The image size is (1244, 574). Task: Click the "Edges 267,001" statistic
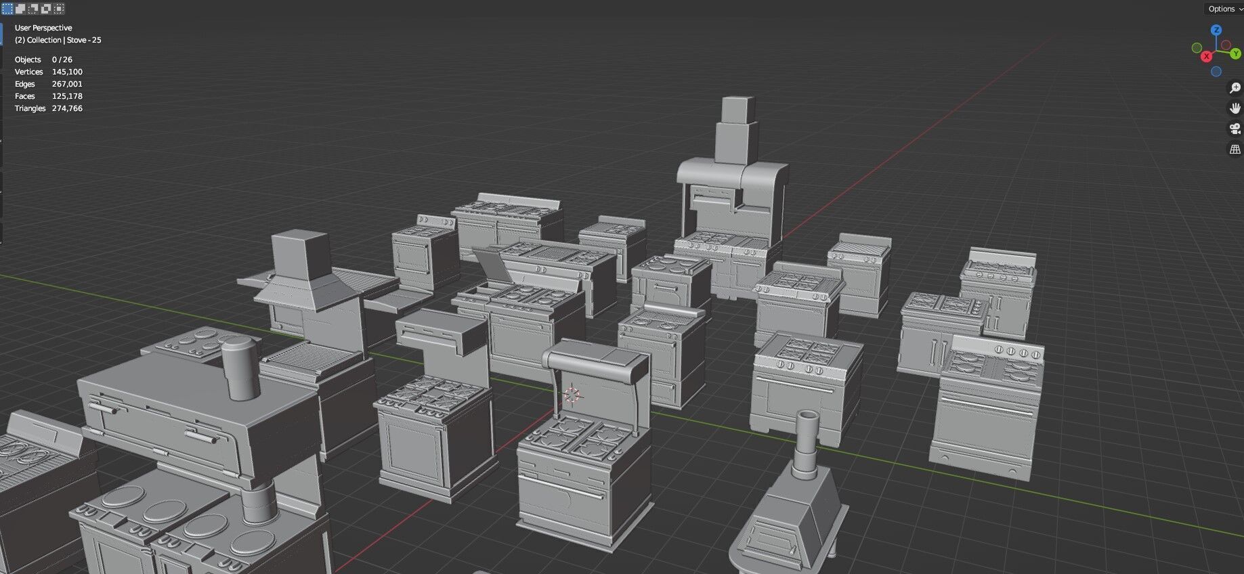coord(49,84)
